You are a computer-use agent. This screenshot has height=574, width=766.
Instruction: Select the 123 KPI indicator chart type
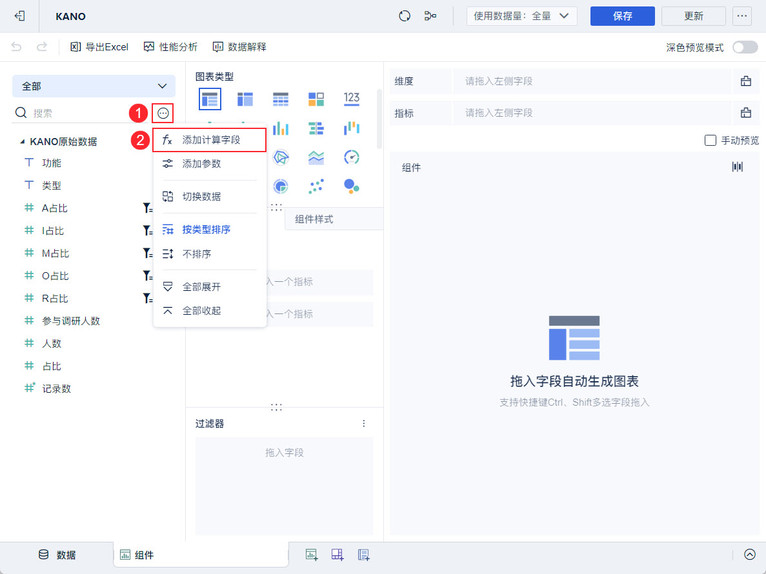[x=352, y=99]
